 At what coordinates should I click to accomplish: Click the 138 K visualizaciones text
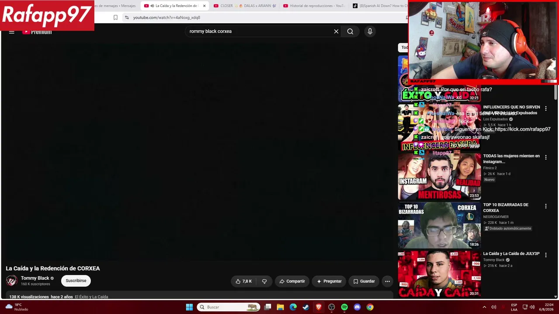tap(29, 297)
